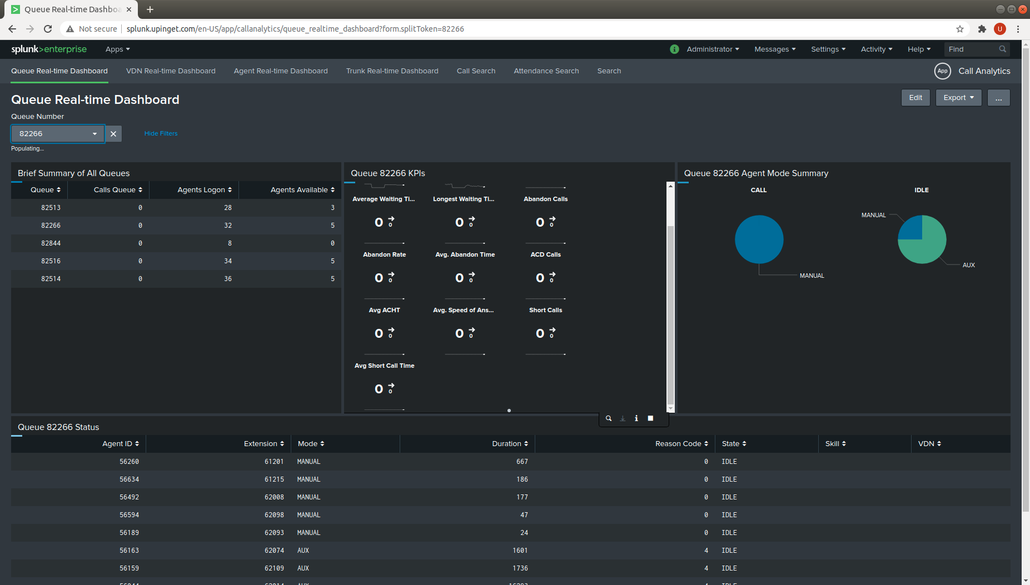Click queue 82844 row in summary table
The height and width of the screenshot is (585, 1030).
pyautogui.click(x=176, y=243)
